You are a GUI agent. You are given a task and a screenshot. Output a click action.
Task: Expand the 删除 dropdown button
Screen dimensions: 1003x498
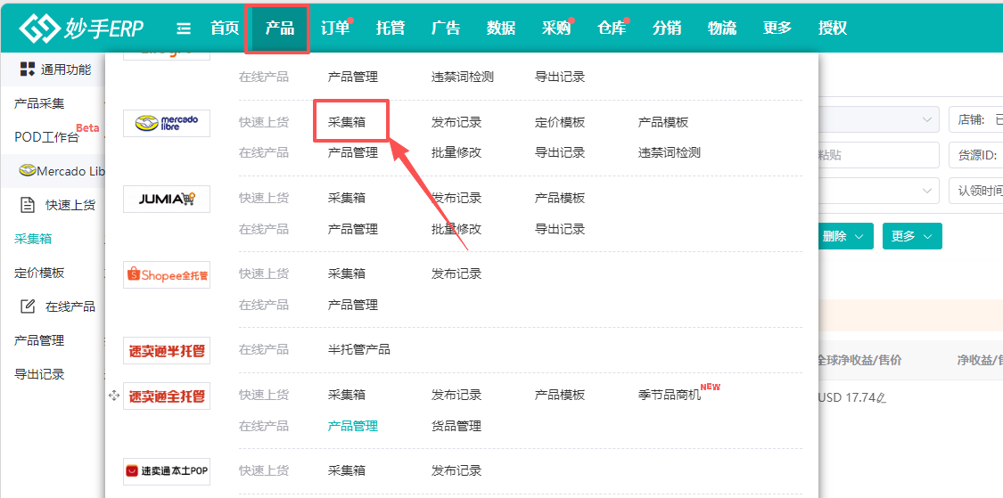click(x=843, y=236)
